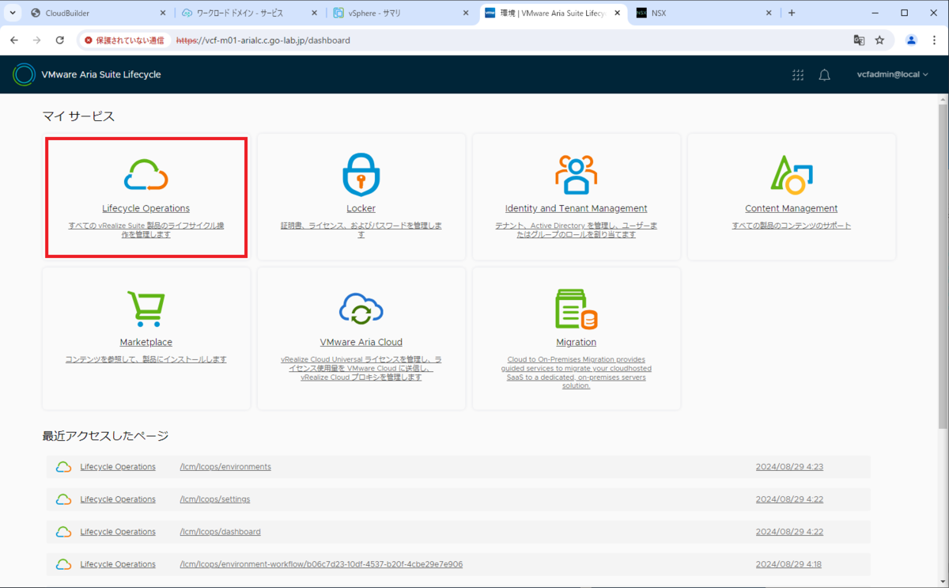Click the 2024/08/29 4:18 timestamp
This screenshot has height=588, width=949.
pos(789,564)
